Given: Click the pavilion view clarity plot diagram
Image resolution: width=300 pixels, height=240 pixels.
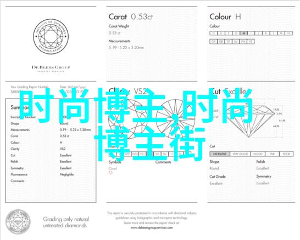Looking at the screenshot, I should coord(176,119).
